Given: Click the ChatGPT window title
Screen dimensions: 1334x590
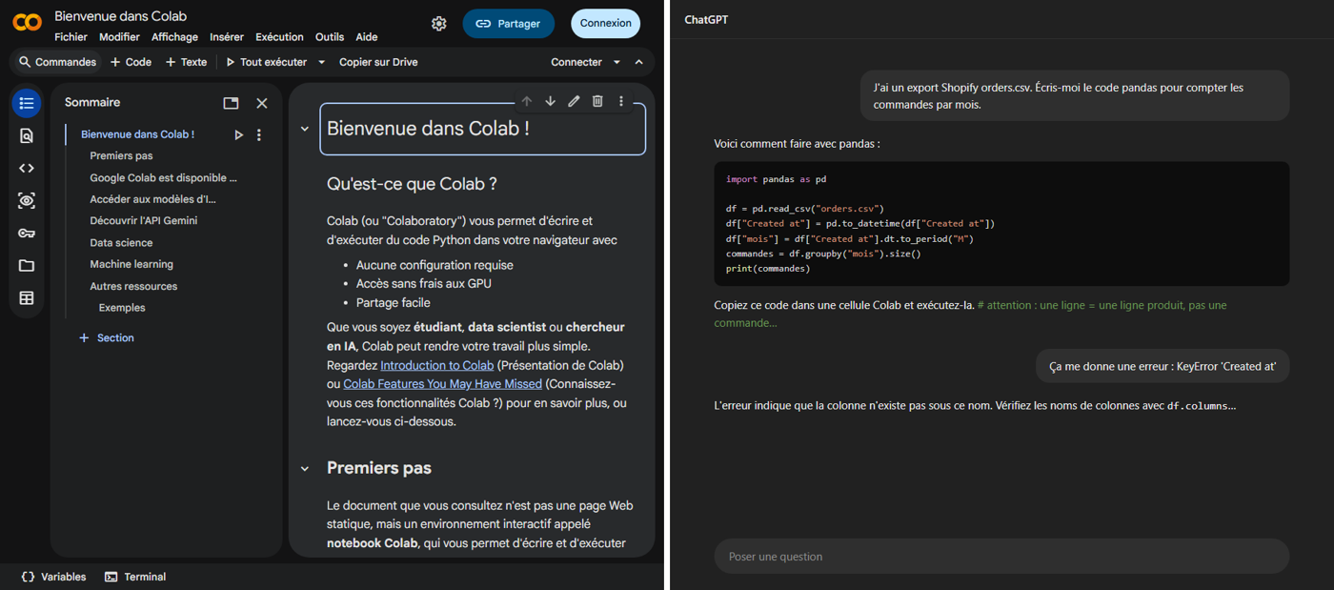Looking at the screenshot, I should (x=706, y=20).
